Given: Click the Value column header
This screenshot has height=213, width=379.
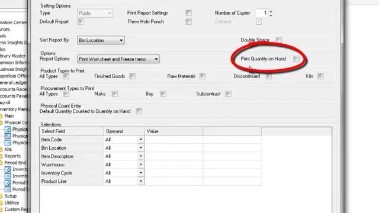Looking at the screenshot, I should (174, 131).
